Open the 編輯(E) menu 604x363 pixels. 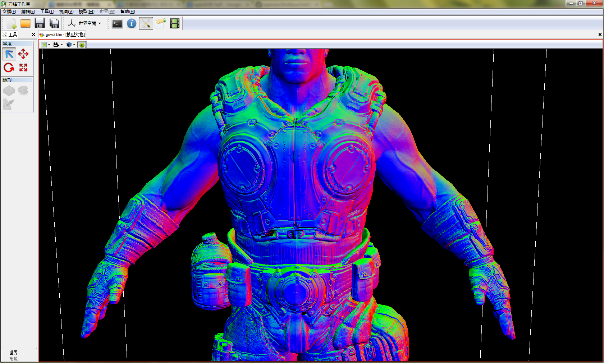click(28, 12)
